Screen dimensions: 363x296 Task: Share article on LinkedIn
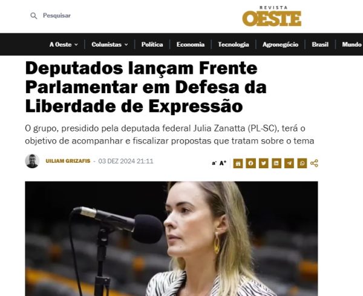click(x=276, y=163)
